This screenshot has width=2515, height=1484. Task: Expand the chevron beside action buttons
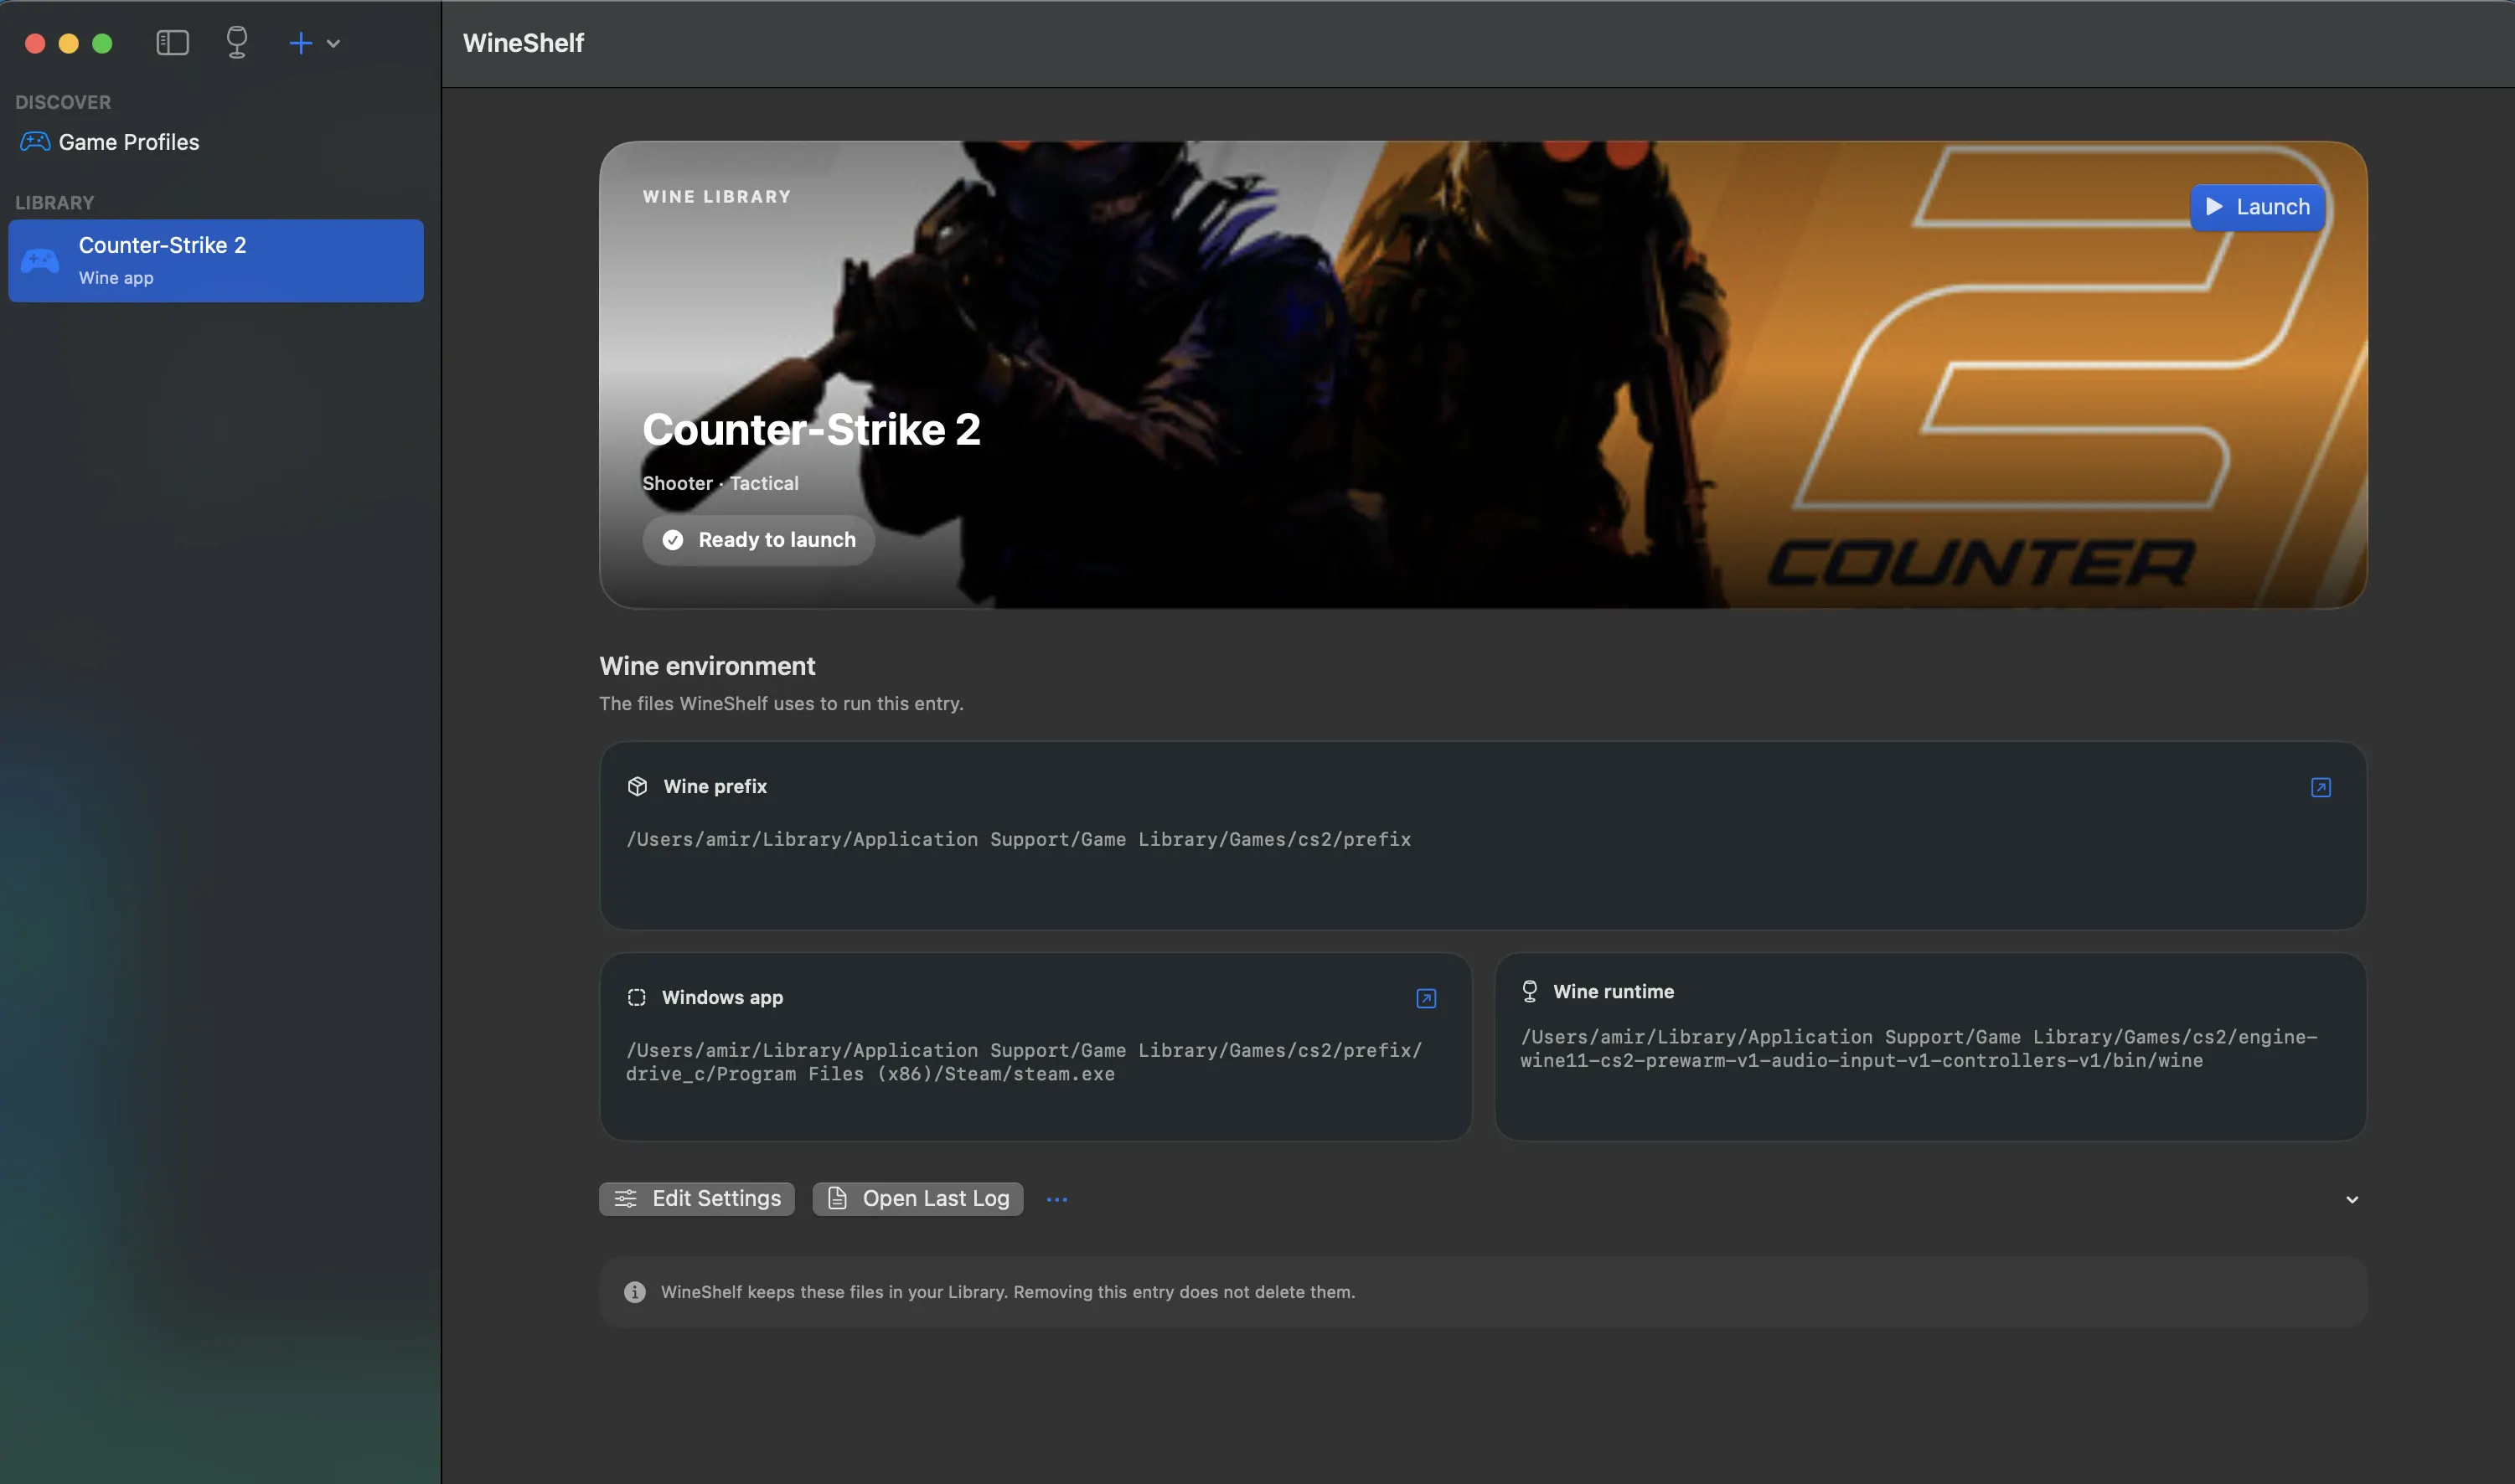[x=2352, y=1200]
